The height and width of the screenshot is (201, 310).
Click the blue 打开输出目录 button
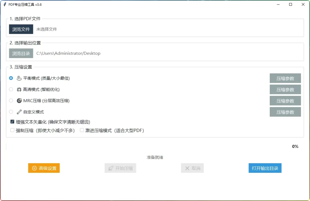265,168
